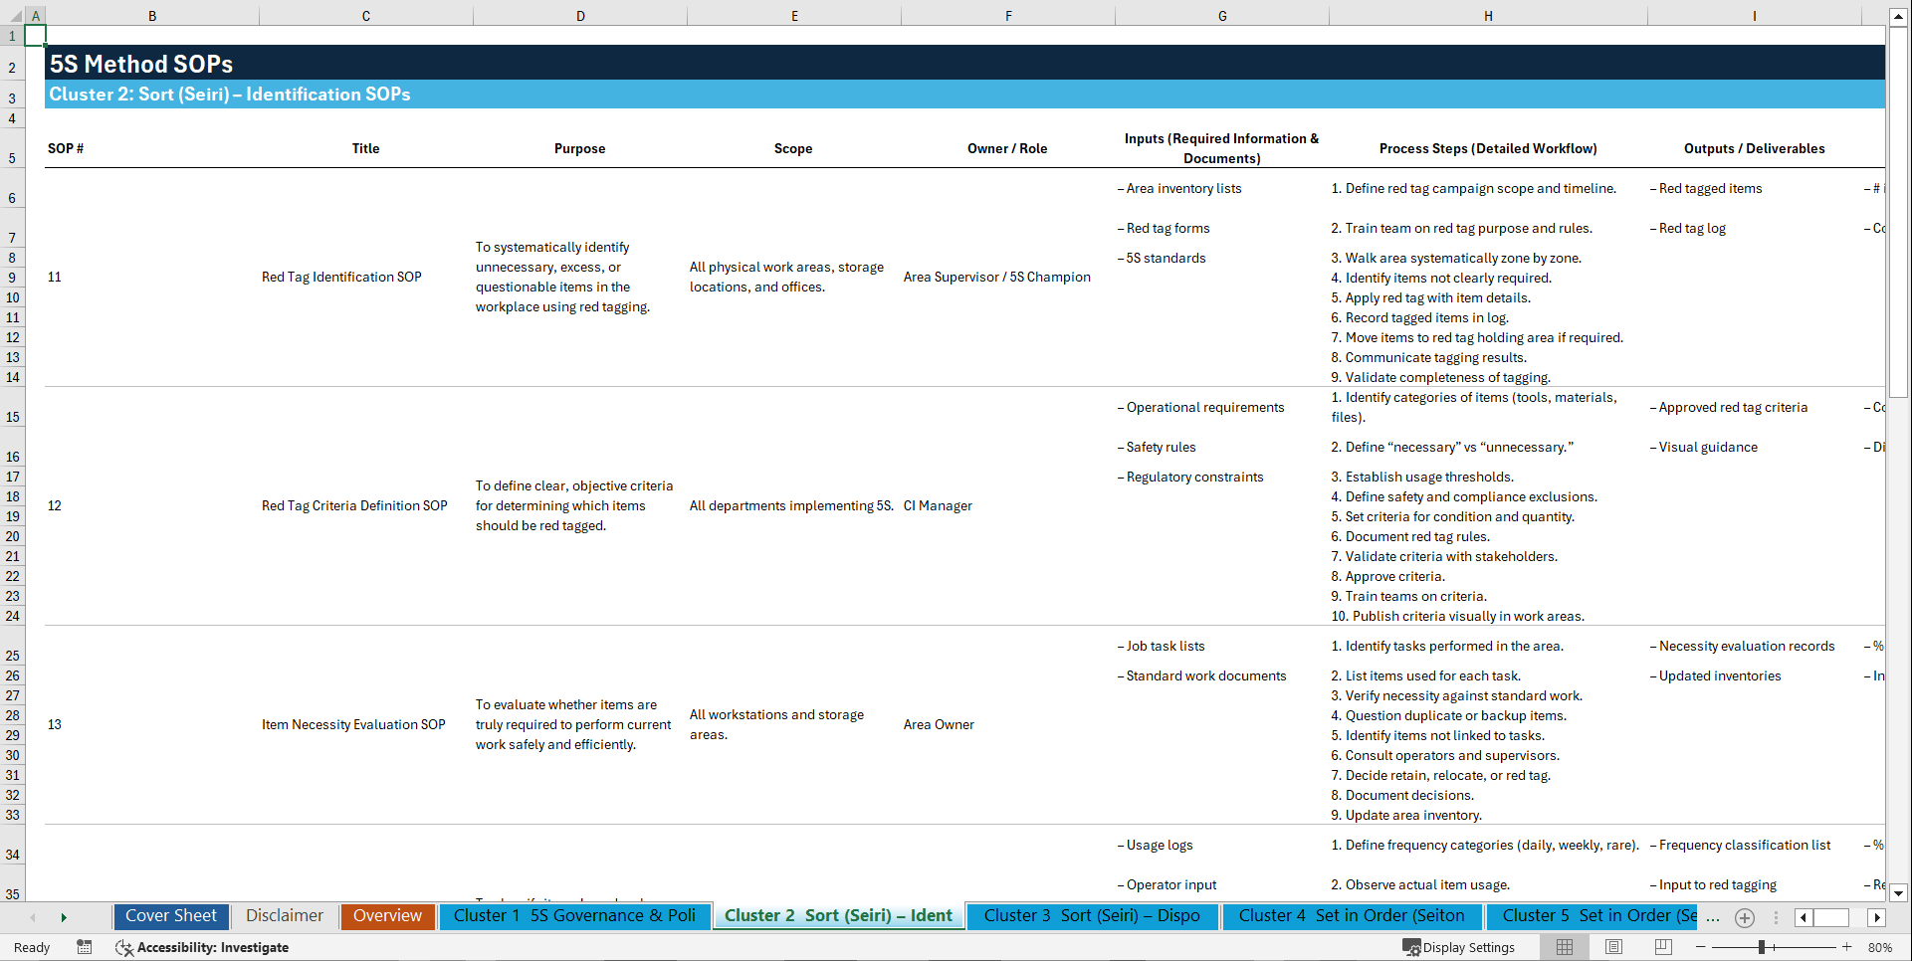Enable Page Break Preview mode
Image resolution: width=1912 pixels, height=961 pixels.
point(1662,947)
